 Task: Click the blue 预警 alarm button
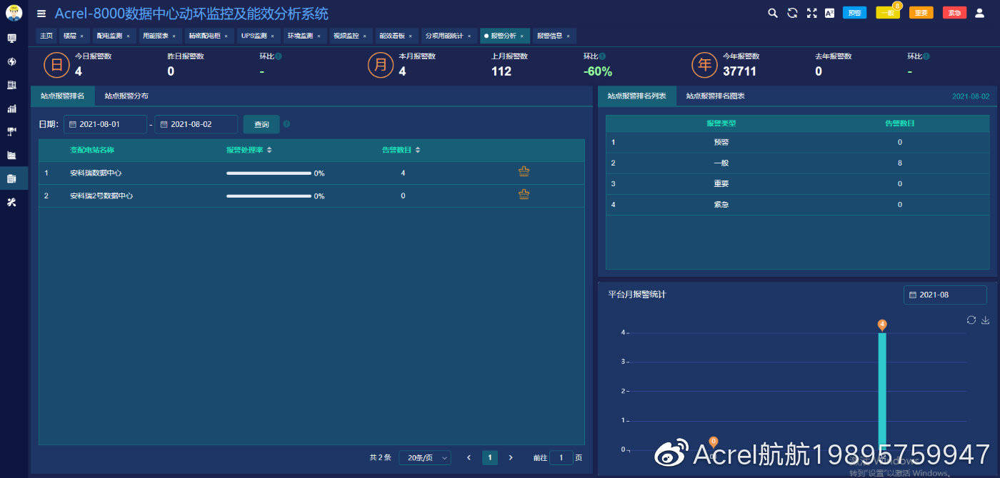tap(854, 13)
